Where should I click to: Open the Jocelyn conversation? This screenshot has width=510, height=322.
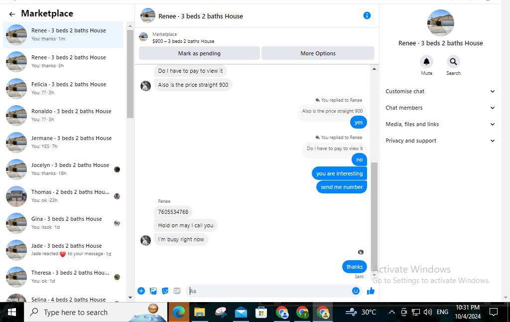[63, 169]
